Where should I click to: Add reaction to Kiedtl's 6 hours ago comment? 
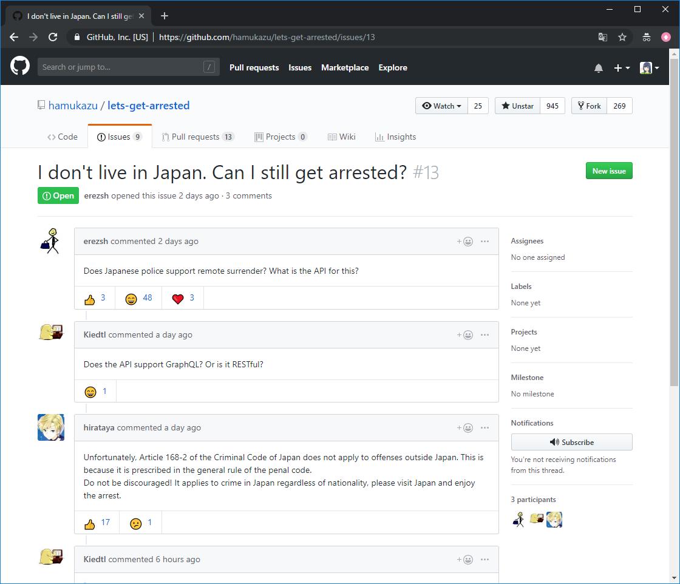pyautogui.click(x=465, y=560)
